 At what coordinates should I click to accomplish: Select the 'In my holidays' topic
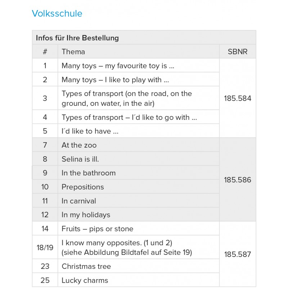86,215
